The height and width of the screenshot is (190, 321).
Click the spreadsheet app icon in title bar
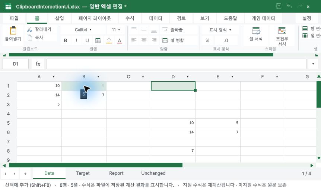pos(8,6)
